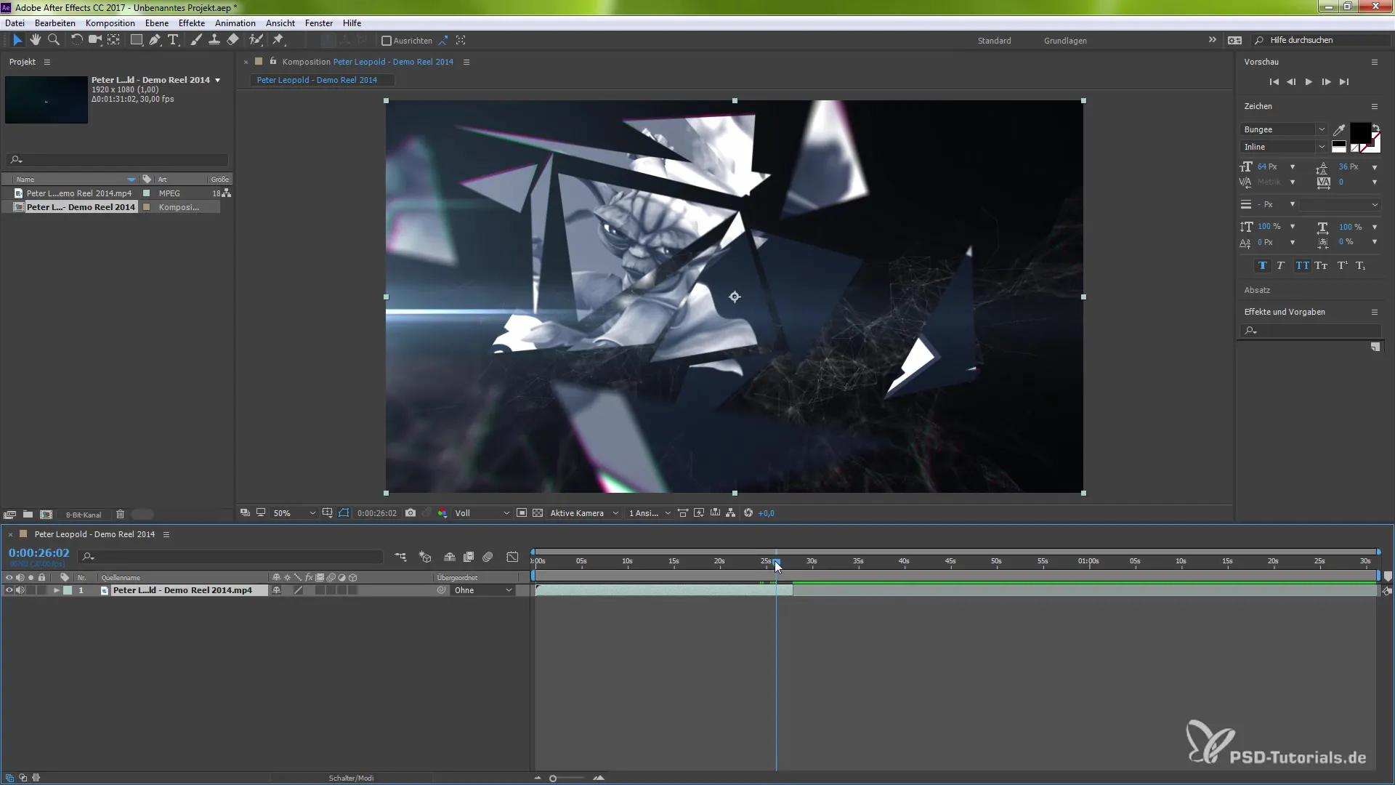Expand the hidden workspaces chevron

point(1212,40)
